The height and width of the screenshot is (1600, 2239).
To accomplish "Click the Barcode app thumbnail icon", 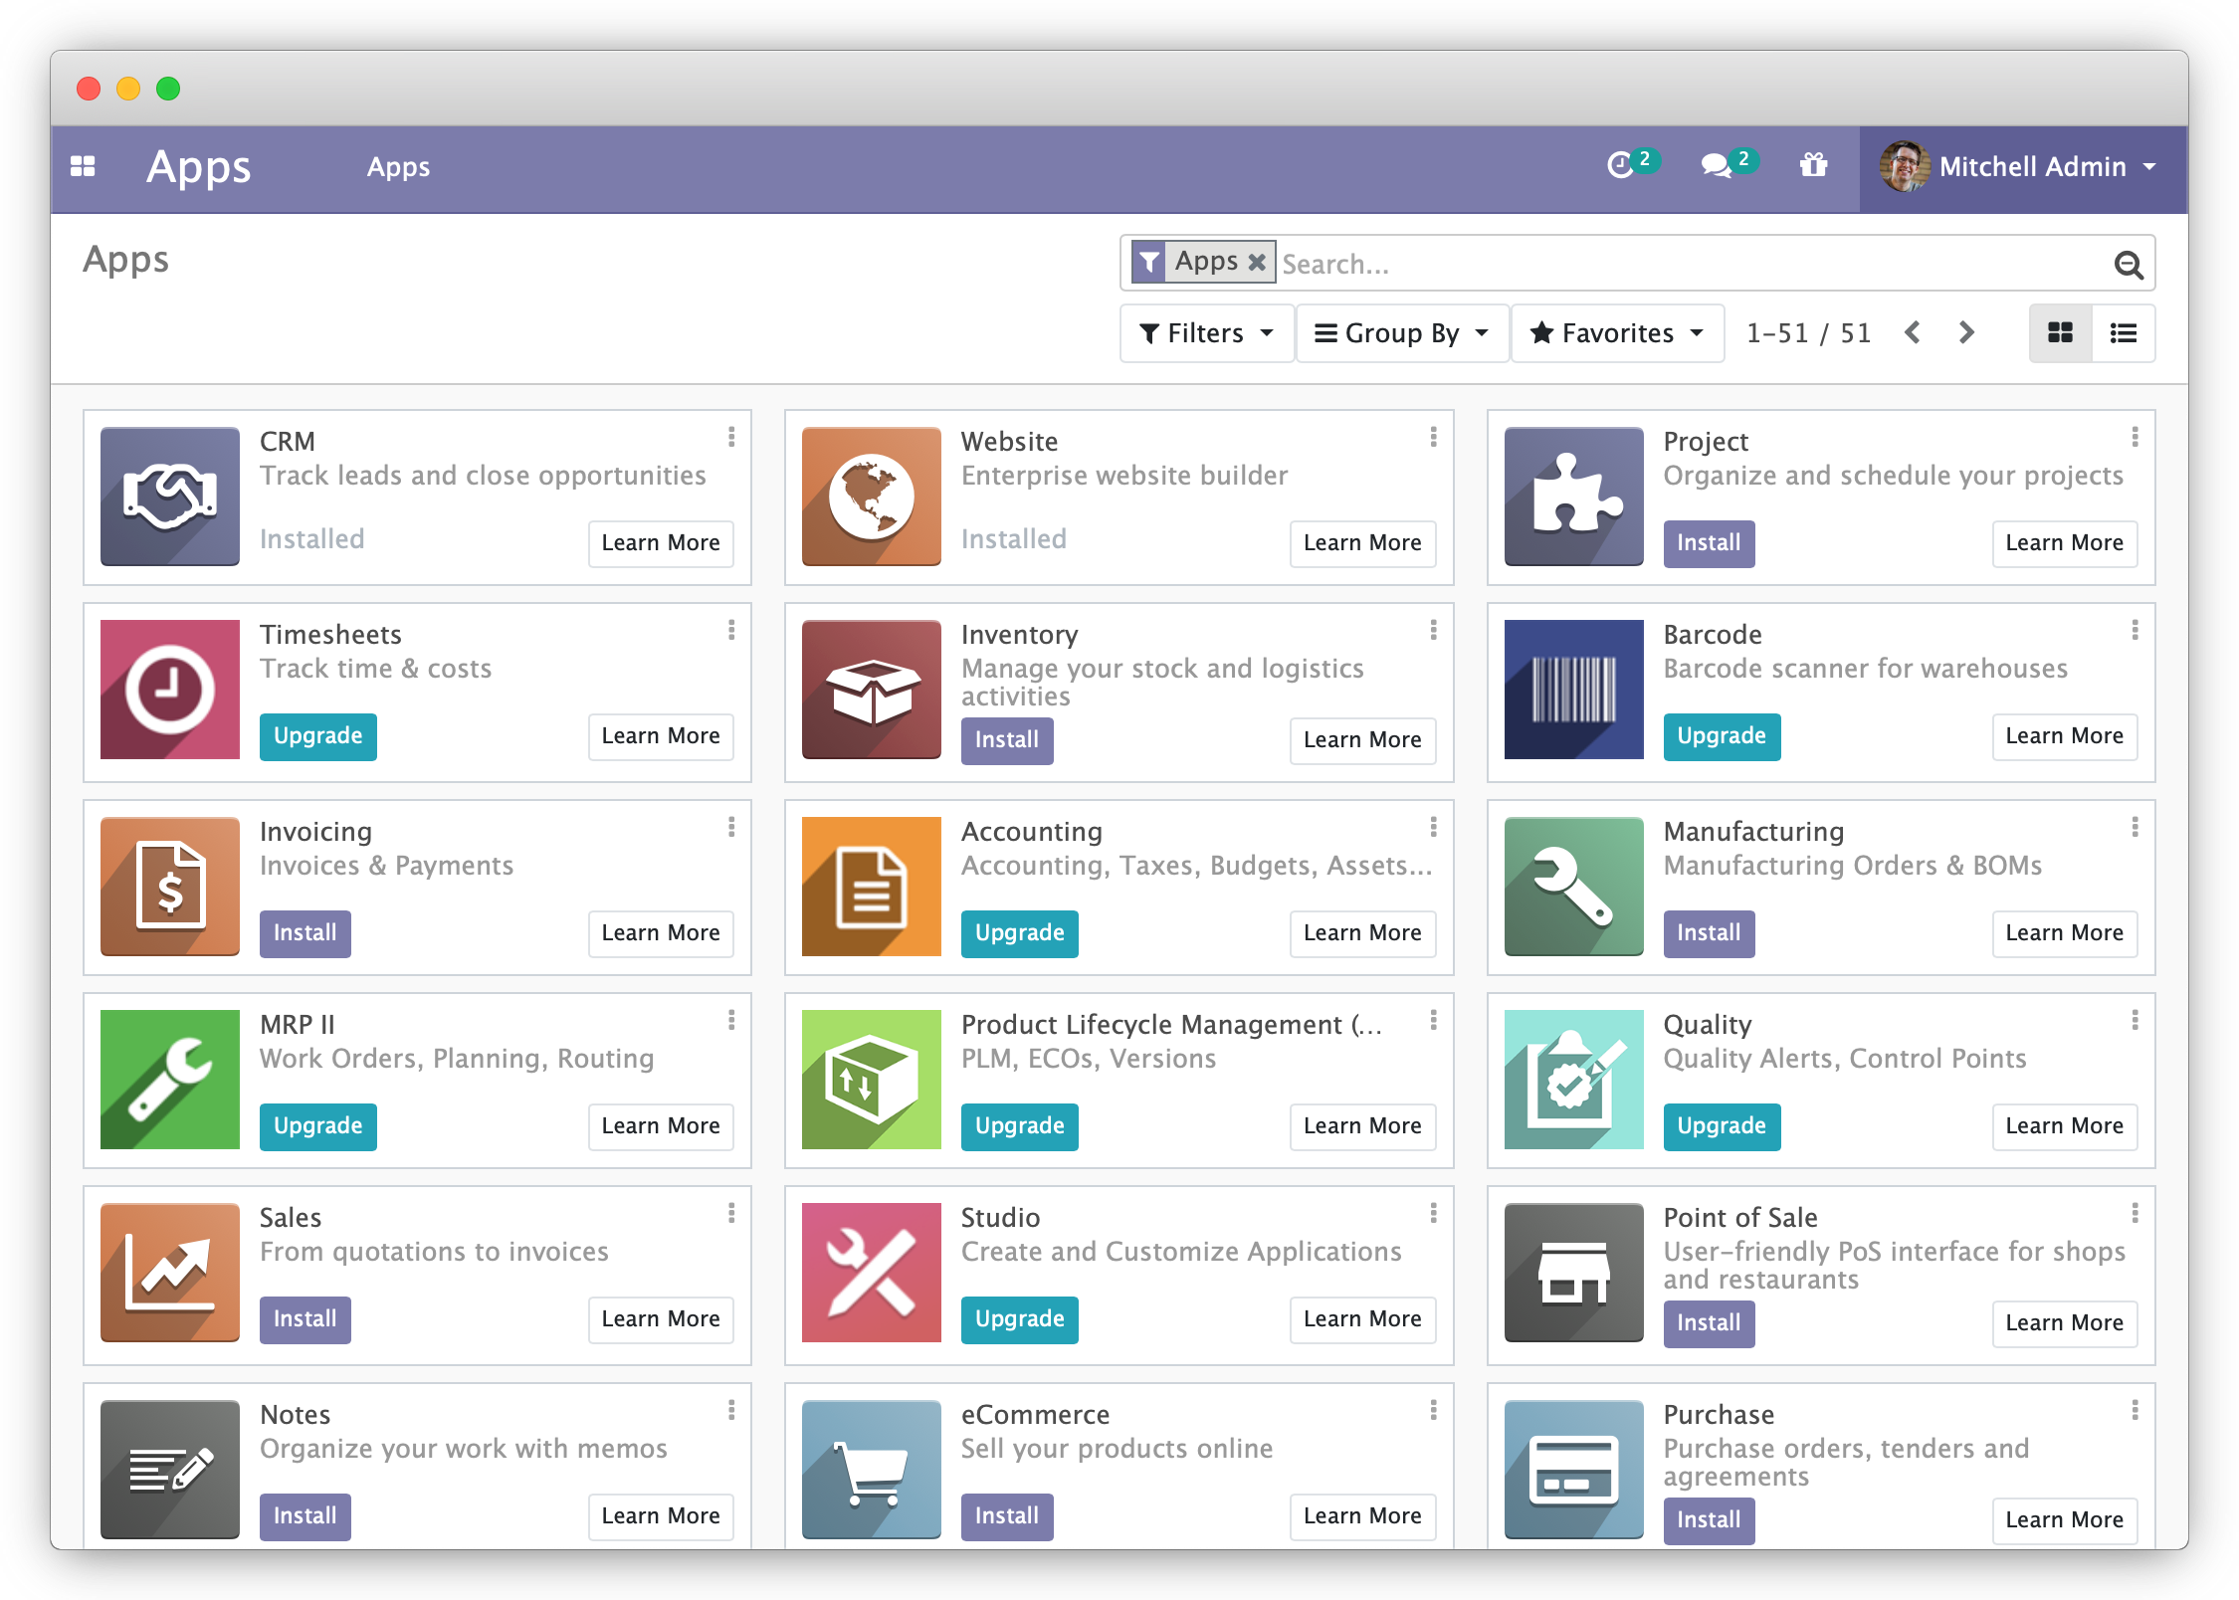I will point(1573,690).
